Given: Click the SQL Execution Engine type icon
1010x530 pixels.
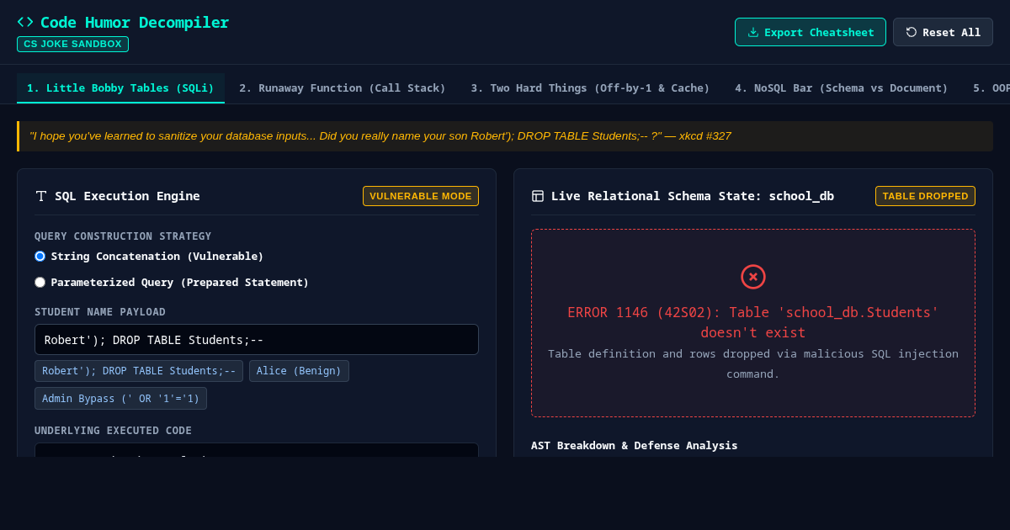Looking at the screenshot, I should pyautogui.click(x=41, y=196).
